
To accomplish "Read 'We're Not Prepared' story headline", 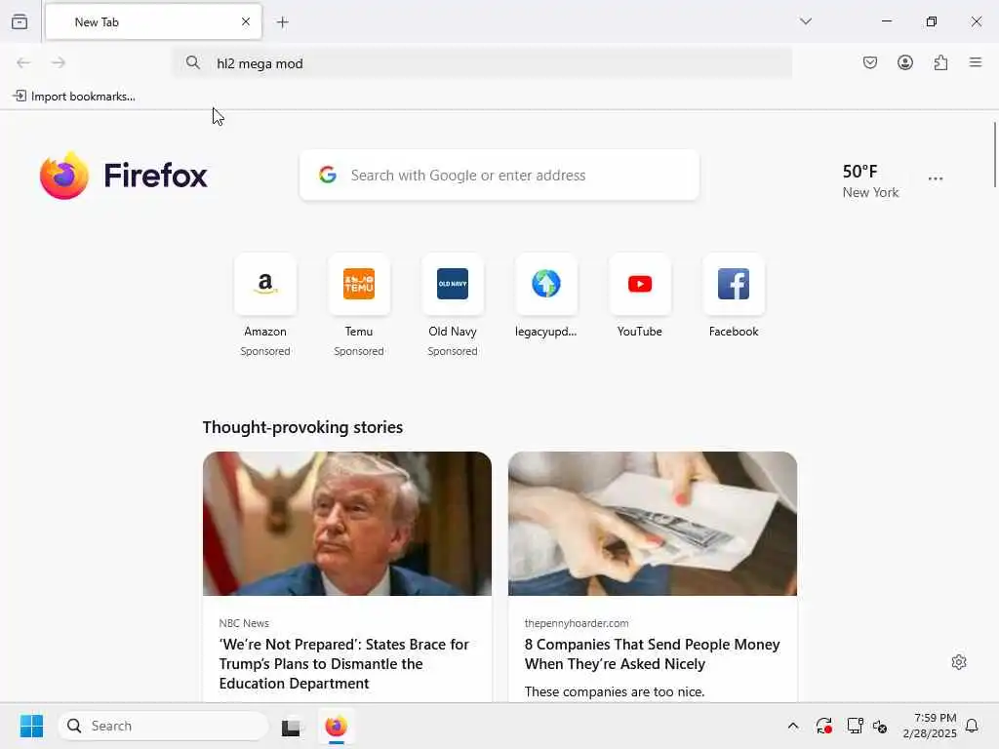I will pos(344,663).
